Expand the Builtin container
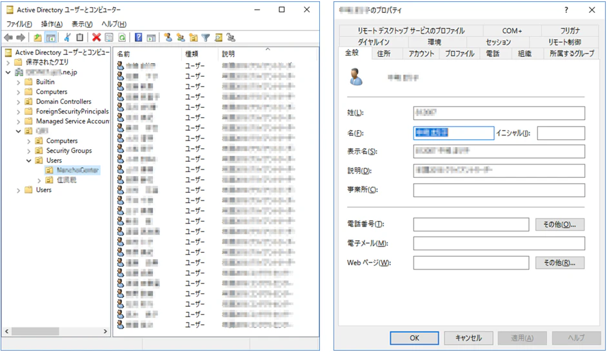 pyautogui.click(x=18, y=82)
